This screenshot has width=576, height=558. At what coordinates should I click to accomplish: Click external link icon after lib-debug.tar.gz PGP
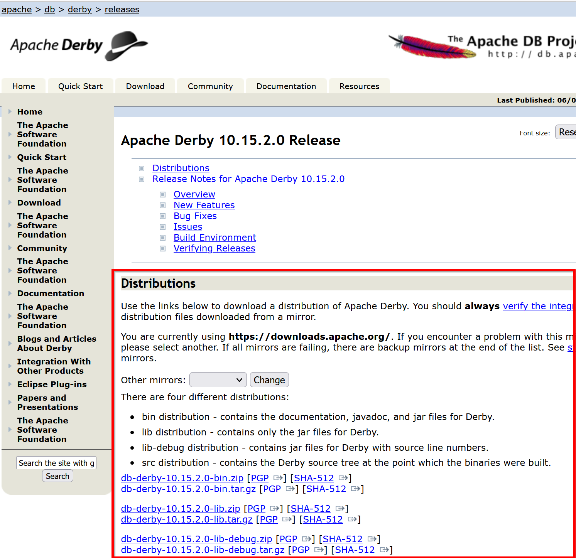tap(319, 550)
